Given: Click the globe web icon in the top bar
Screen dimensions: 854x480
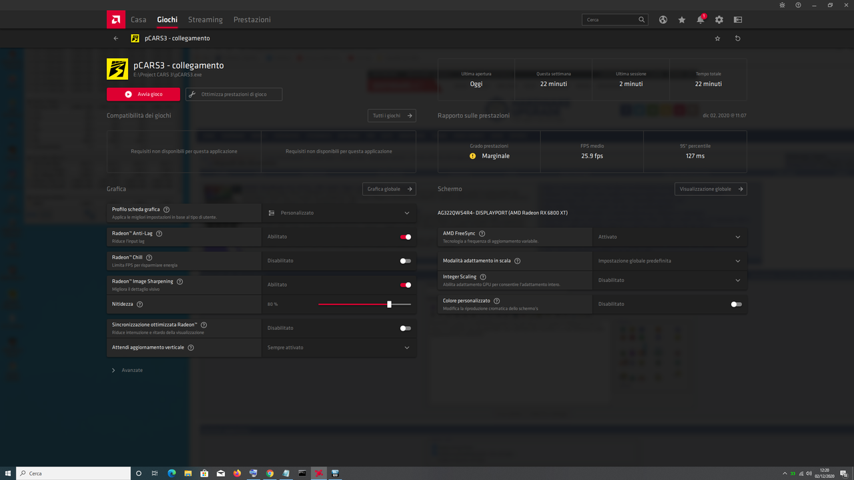Looking at the screenshot, I should click(x=663, y=19).
